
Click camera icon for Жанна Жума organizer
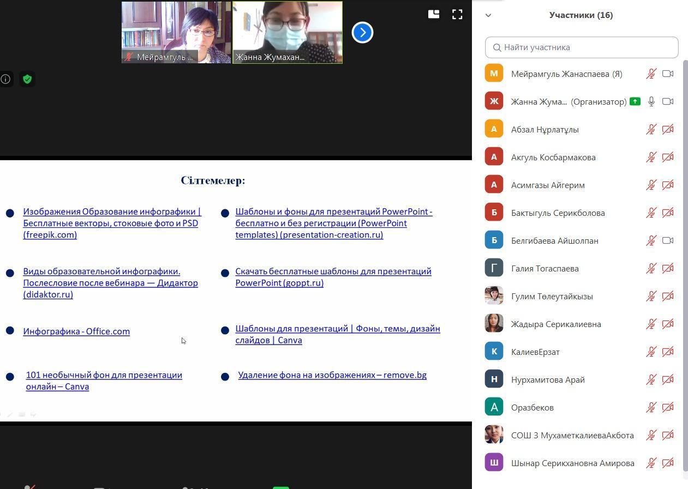point(668,101)
